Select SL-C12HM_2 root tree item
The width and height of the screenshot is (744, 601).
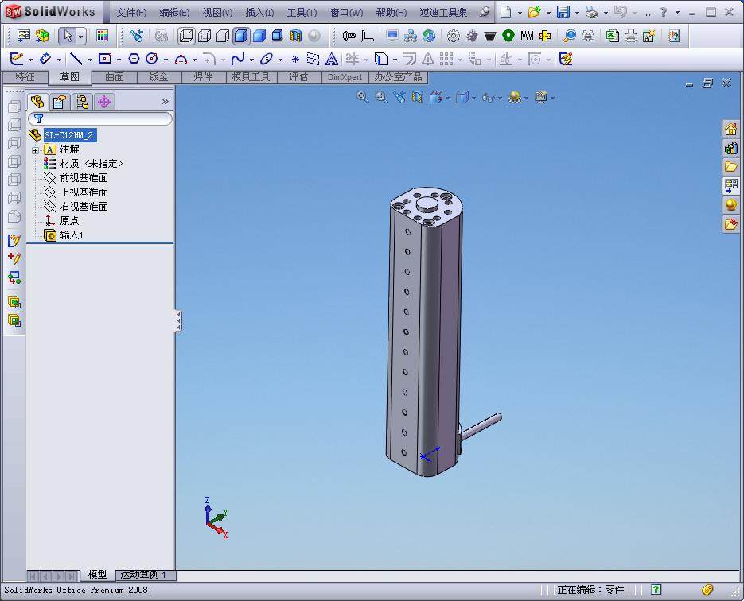point(68,135)
